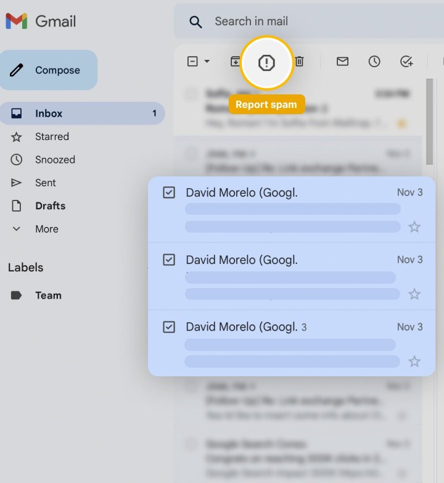Click the Delete trash icon
The height and width of the screenshot is (483, 444).
pyautogui.click(x=299, y=62)
